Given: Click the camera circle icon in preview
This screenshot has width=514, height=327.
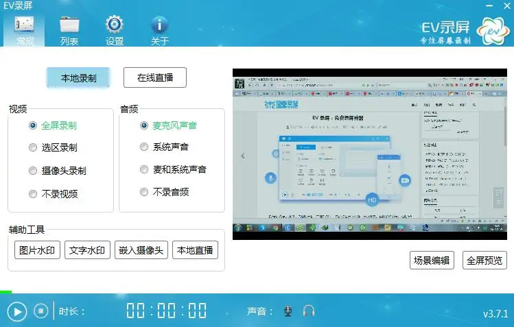Looking at the screenshot, I should pos(405,180).
